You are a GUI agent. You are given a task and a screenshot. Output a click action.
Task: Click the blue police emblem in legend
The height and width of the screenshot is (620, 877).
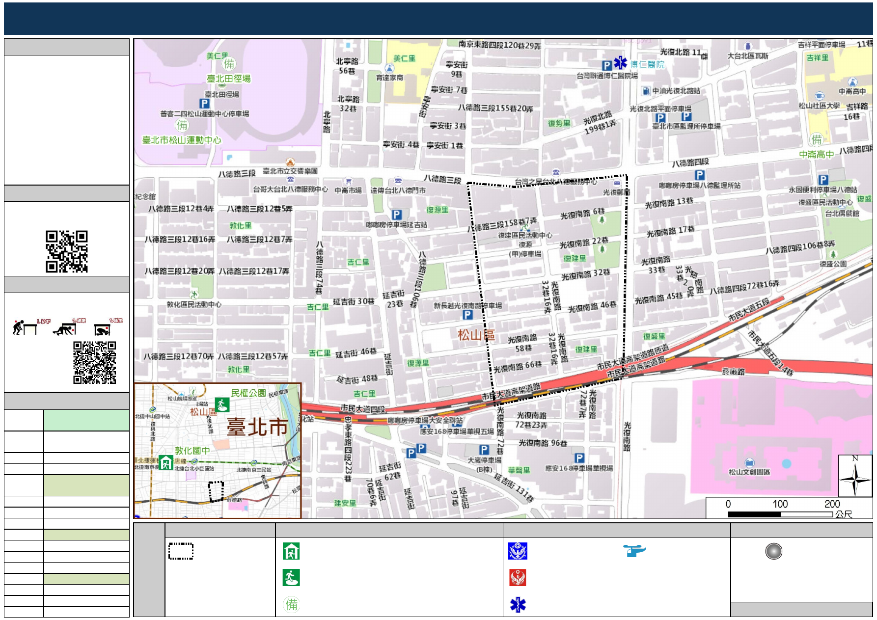[x=518, y=551]
